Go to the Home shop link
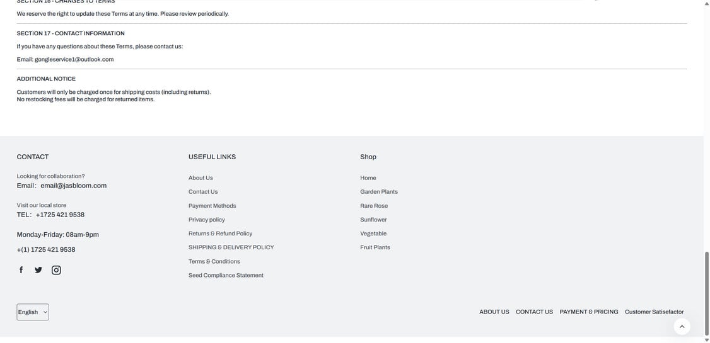The height and width of the screenshot is (343, 710). tap(368, 178)
